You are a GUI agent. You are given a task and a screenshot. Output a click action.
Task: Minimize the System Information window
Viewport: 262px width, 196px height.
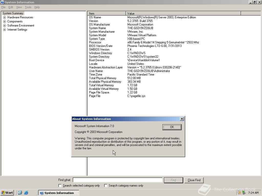[250, 2]
